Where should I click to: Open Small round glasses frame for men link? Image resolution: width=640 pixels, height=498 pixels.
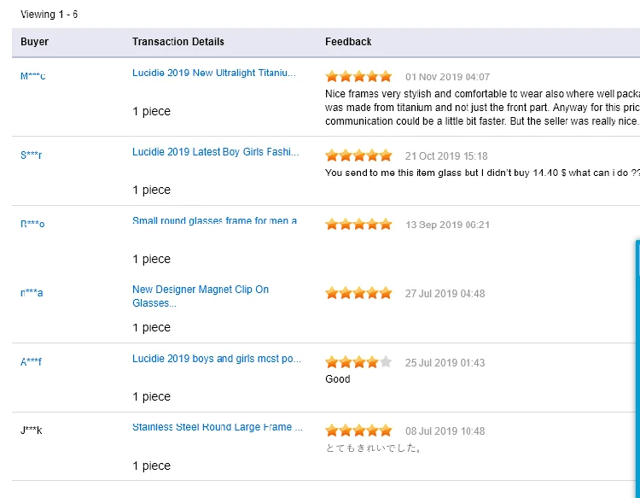(x=214, y=220)
